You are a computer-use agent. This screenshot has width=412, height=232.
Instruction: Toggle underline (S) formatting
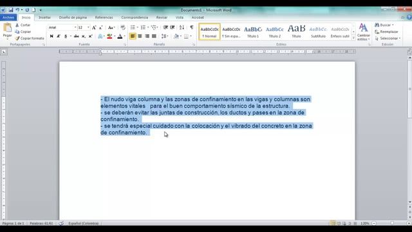click(66, 36)
